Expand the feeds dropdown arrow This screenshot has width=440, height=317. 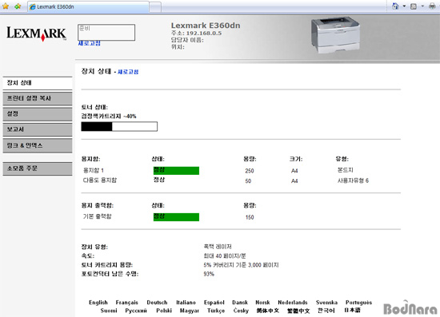(x=422, y=6)
